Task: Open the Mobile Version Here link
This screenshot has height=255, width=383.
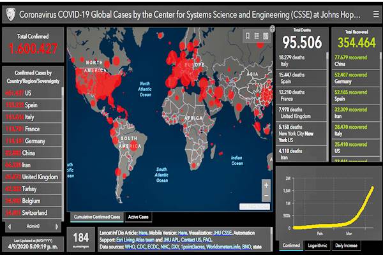Action: pos(183,233)
